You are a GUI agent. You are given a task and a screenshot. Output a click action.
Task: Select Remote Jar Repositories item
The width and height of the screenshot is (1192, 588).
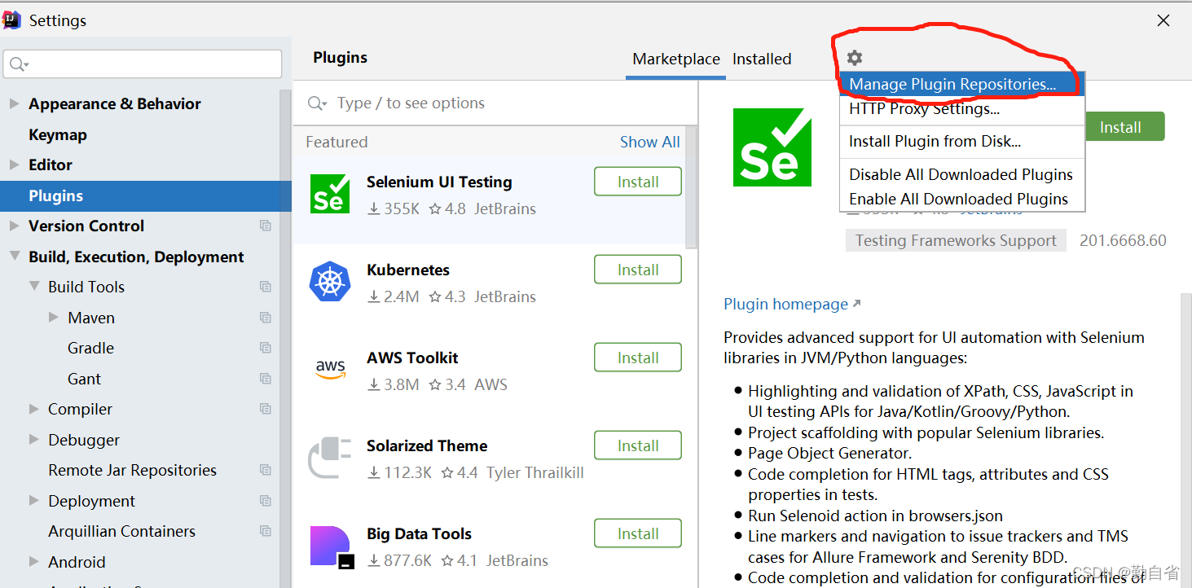point(132,470)
